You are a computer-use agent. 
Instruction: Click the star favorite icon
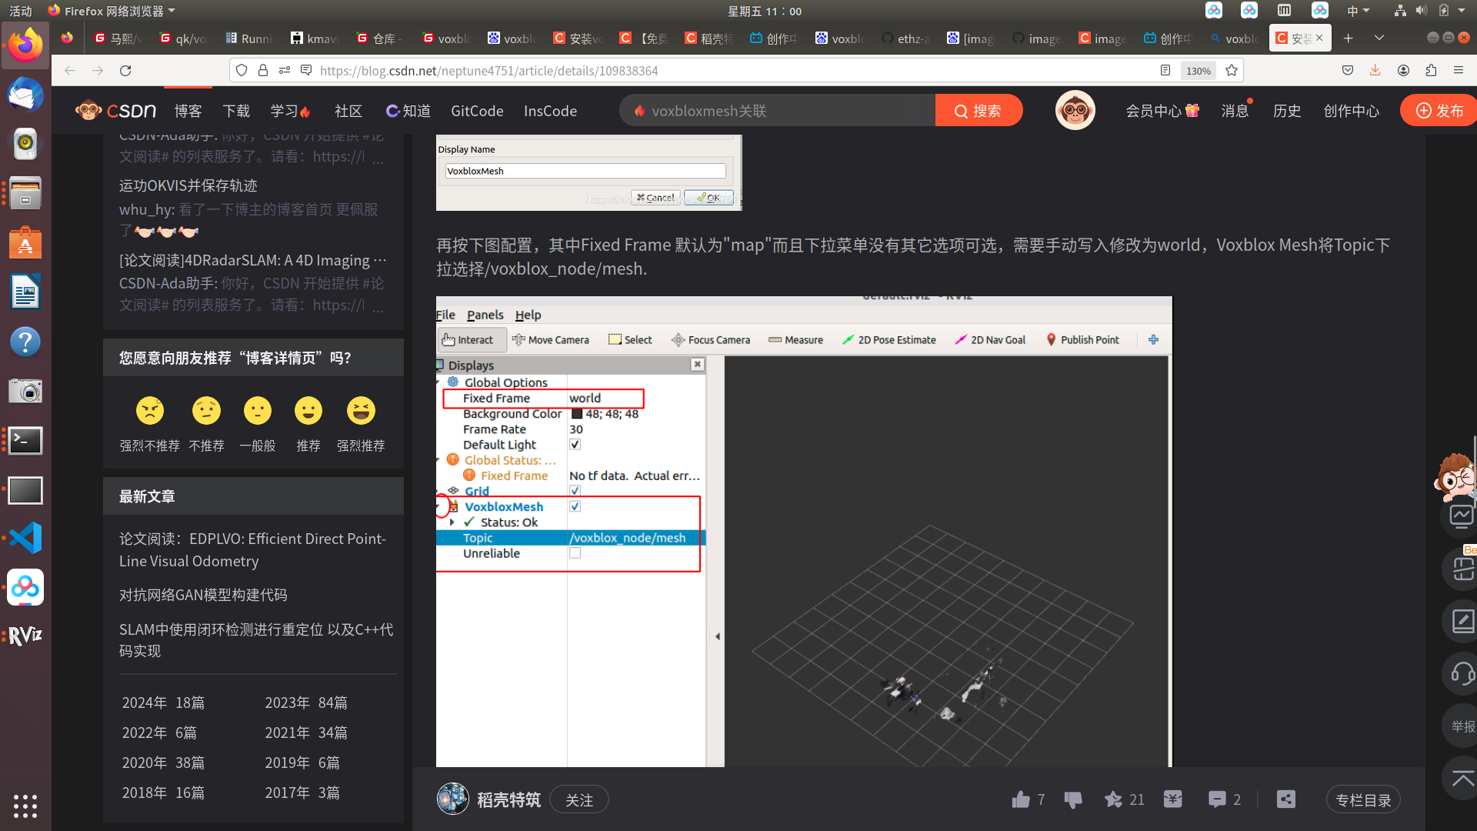[x=1113, y=799]
